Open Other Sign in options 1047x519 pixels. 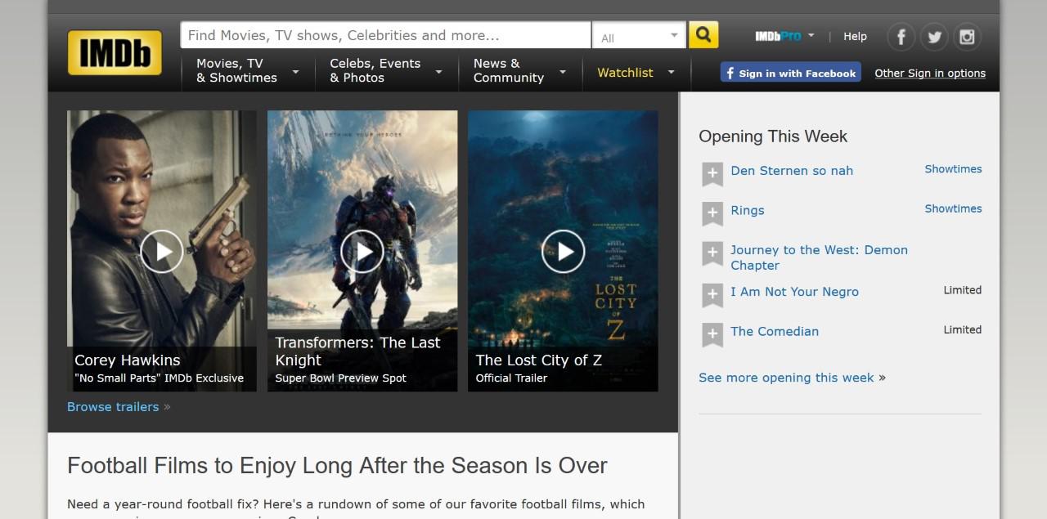click(930, 73)
